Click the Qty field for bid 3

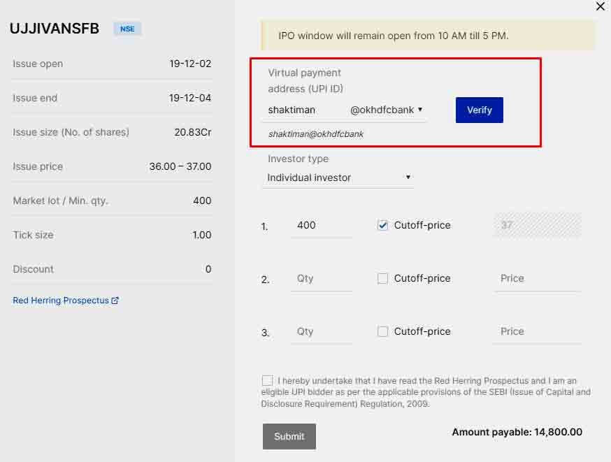point(322,331)
